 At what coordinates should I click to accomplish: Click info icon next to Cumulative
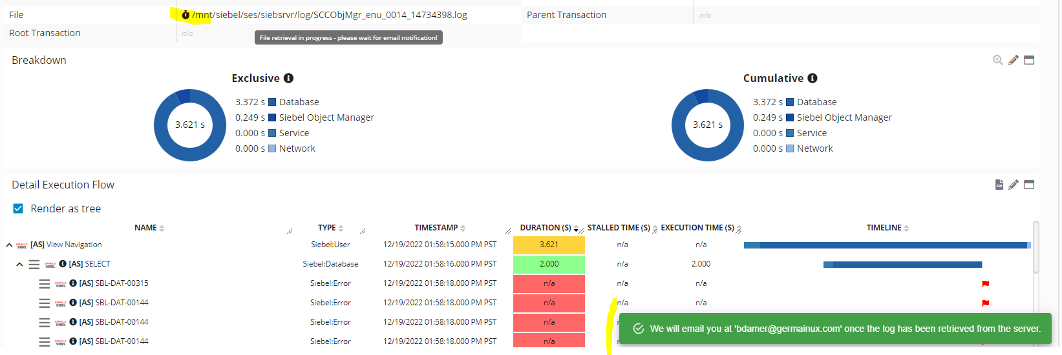pos(812,78)
